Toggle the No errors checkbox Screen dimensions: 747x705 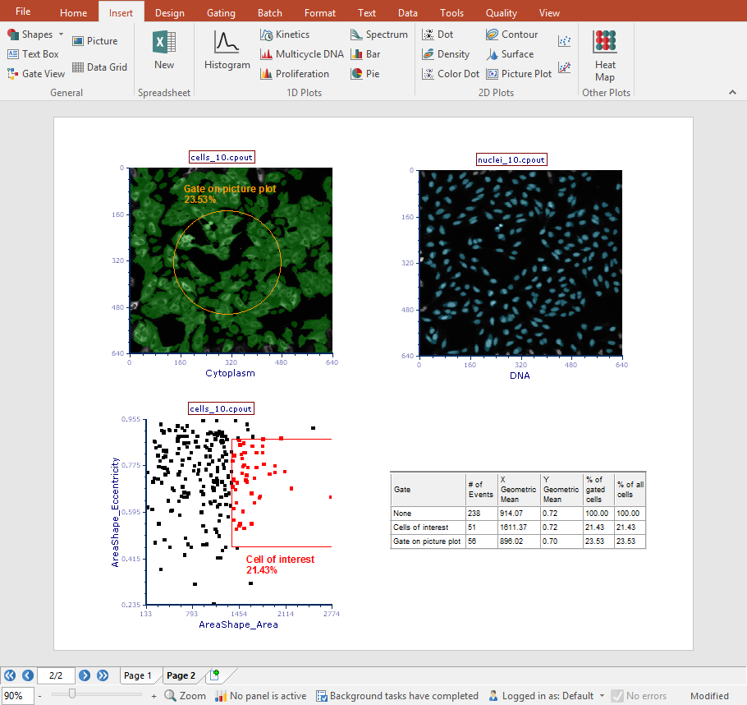click(618, 696)
